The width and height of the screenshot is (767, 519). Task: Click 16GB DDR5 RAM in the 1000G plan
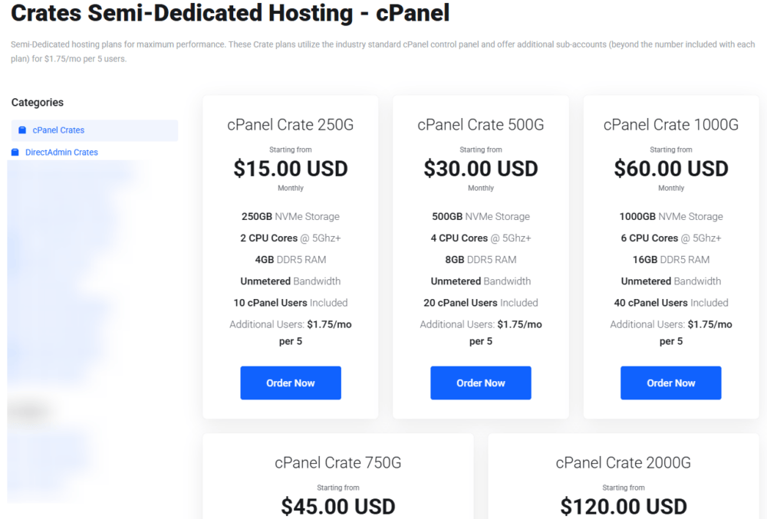coord(670,259)
